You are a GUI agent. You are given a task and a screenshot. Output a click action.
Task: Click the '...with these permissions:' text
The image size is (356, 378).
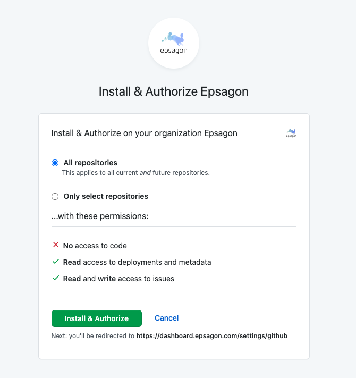(100, 216)
